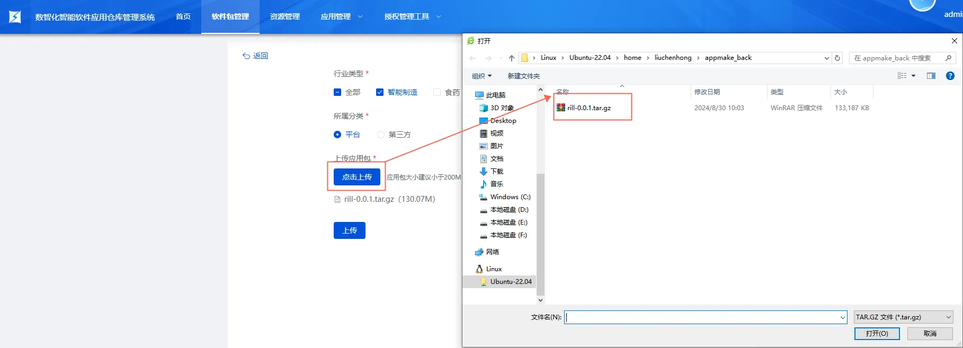Viewport: 963px width, 348px height.
Task: Toggle the 全部 industry checkbox
Action: [337, 92]
